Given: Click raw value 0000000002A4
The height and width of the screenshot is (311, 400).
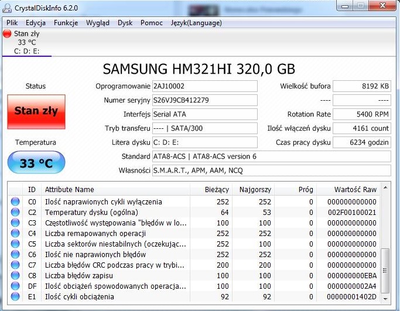Looking at the screenshot, I should coord(352,286).
